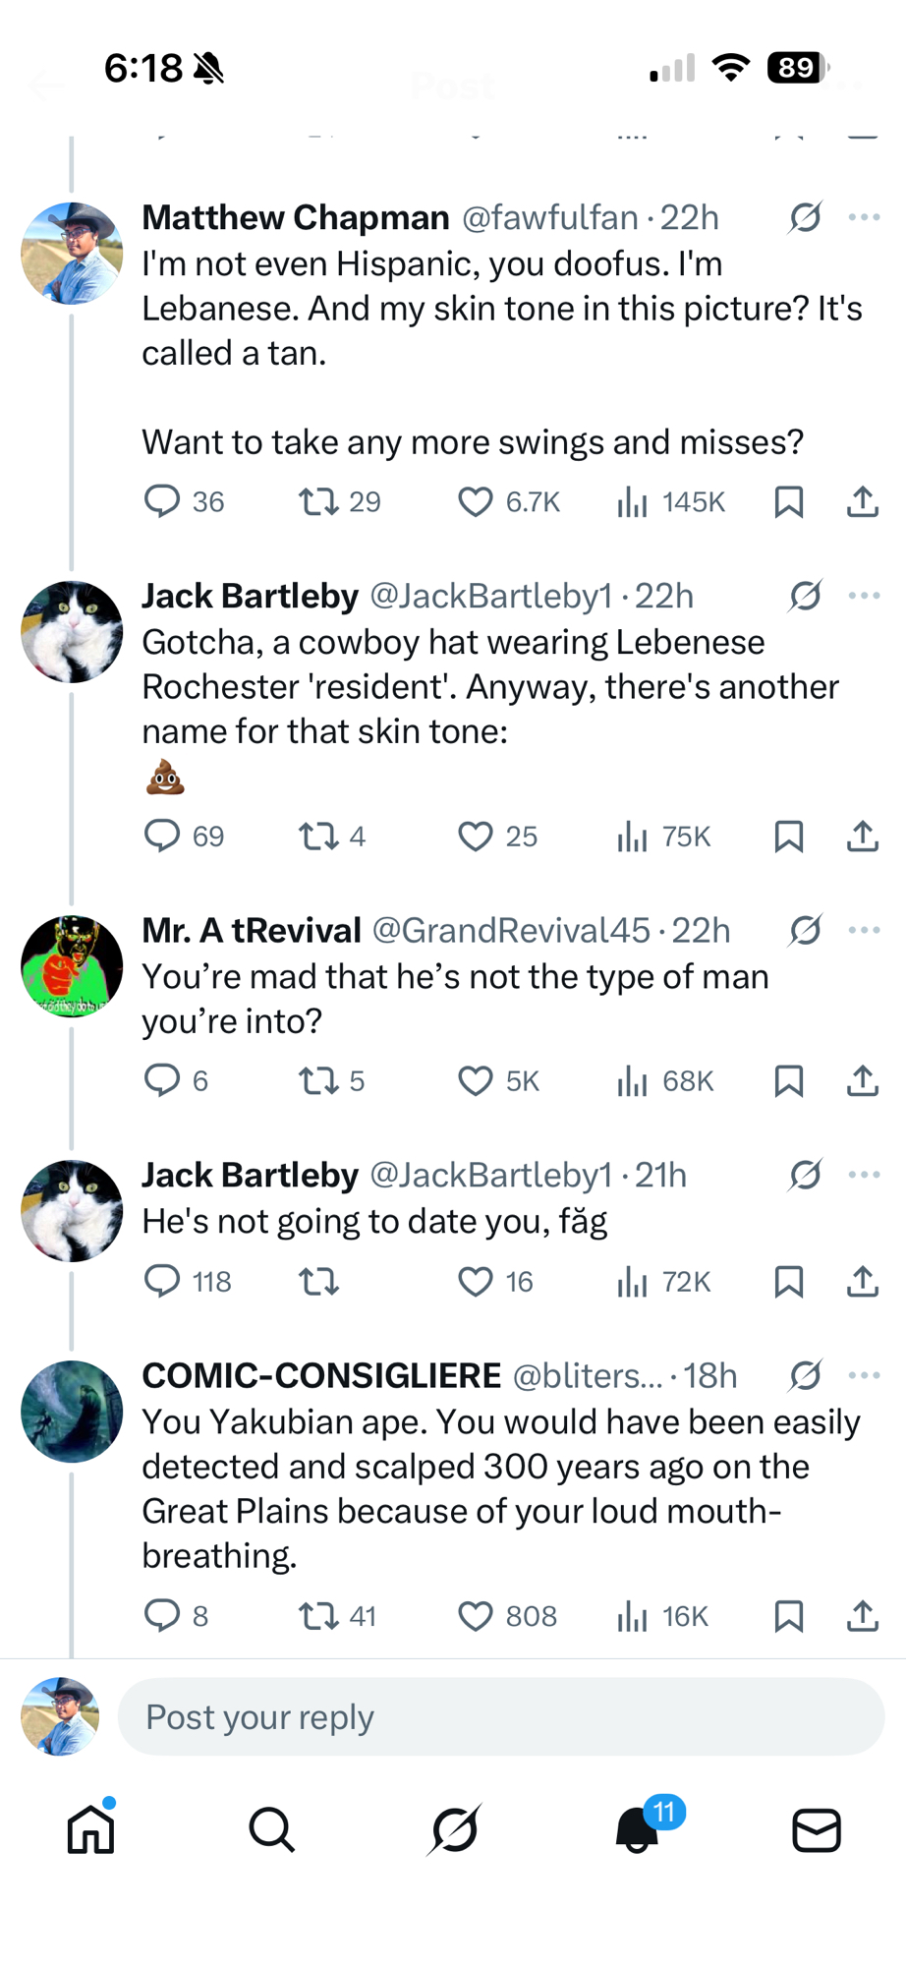Viewport: 906px width, 1966px height.
Task: Repost COMIC-CONSIGLIERE's reply
Action: pyautogui.click(x=318, y=1616)
